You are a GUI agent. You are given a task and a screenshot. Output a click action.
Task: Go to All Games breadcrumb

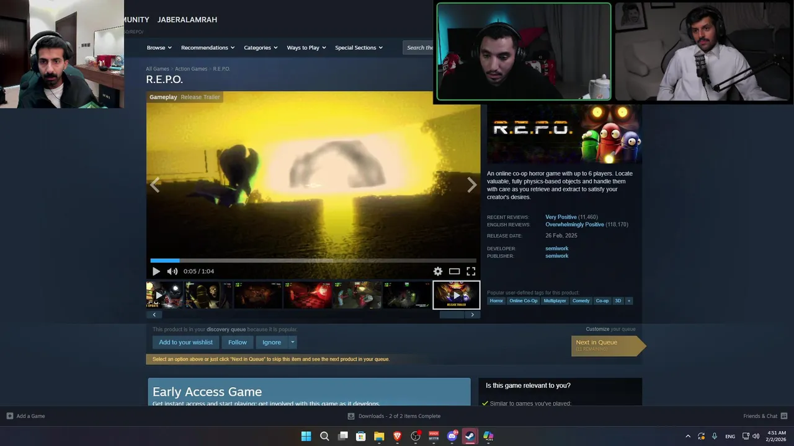[158, 69]
